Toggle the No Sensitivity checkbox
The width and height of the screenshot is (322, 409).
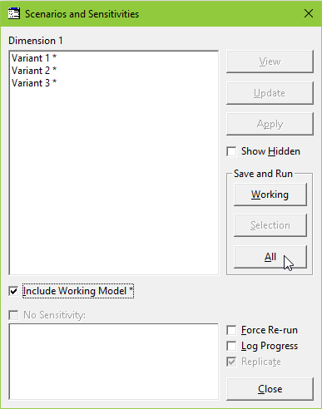13,315
